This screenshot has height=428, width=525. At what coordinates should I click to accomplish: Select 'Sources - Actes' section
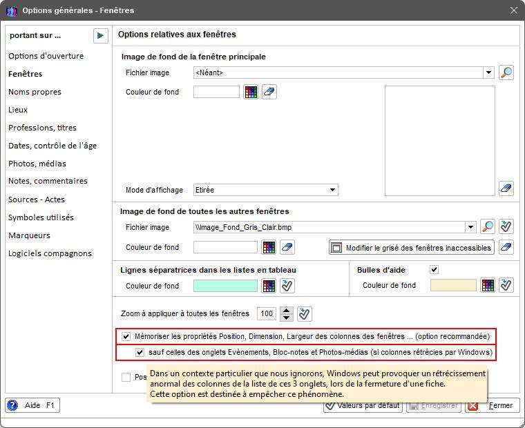(x=37, y=200)
